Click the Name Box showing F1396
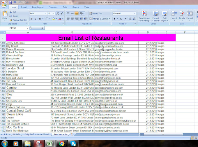Image resolution: width=198 pixels, height=147 pixels. (13, 28)
